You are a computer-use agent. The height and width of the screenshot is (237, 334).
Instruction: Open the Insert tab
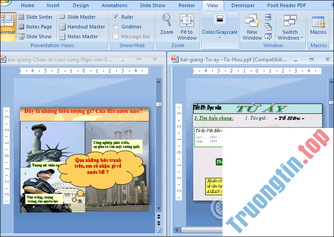pos(53,5)
